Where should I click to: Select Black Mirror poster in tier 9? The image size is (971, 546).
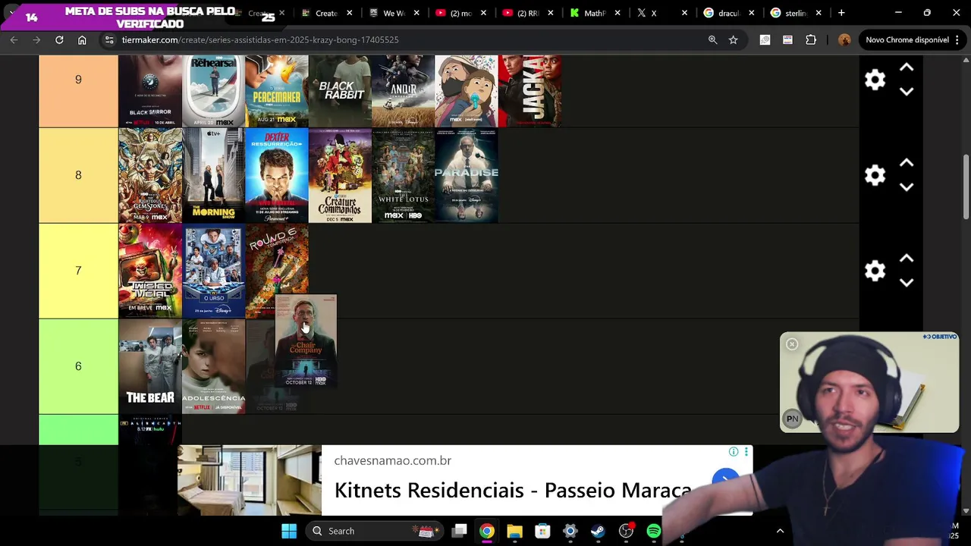(150, 91)
